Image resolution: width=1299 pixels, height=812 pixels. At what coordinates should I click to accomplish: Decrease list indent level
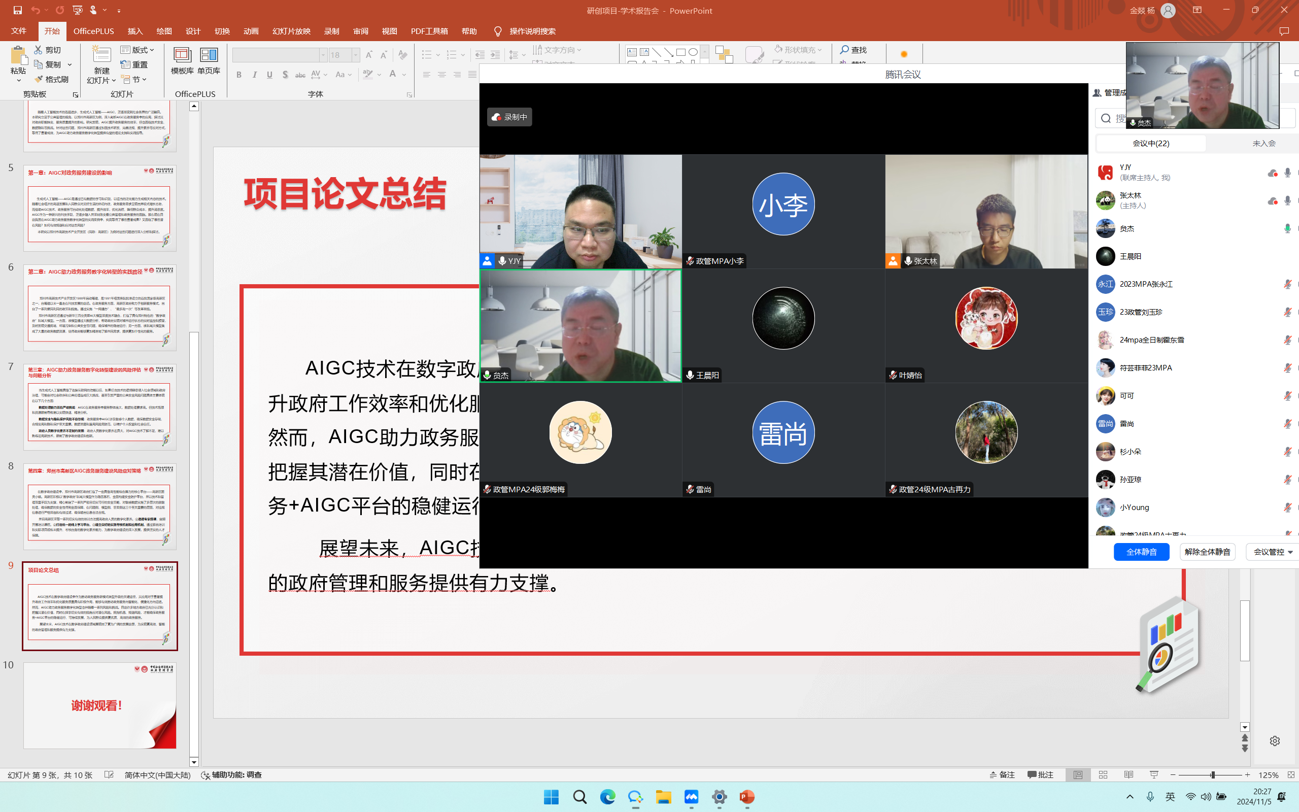pyautogui.click(x=480, y=55)
